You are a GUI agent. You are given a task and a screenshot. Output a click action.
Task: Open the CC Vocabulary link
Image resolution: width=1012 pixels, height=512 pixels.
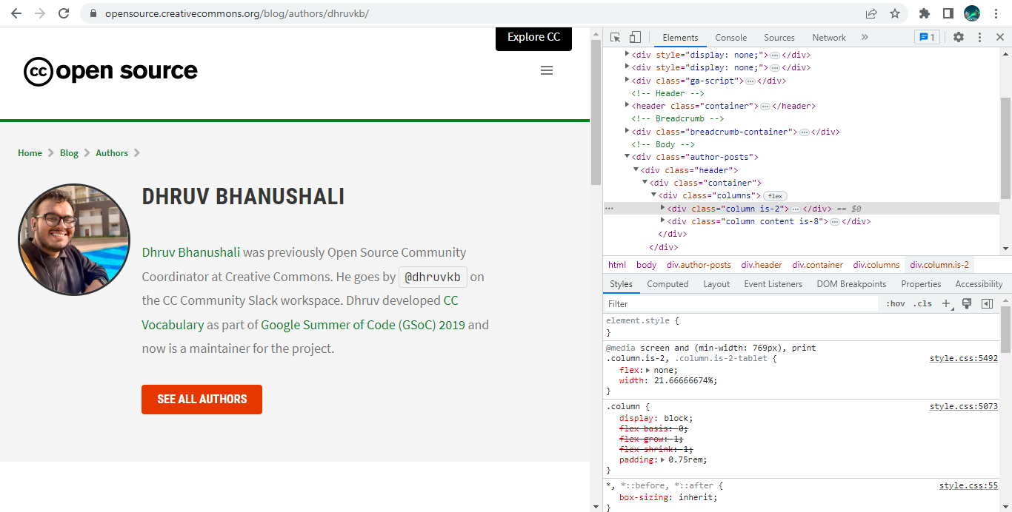(173, 324)
